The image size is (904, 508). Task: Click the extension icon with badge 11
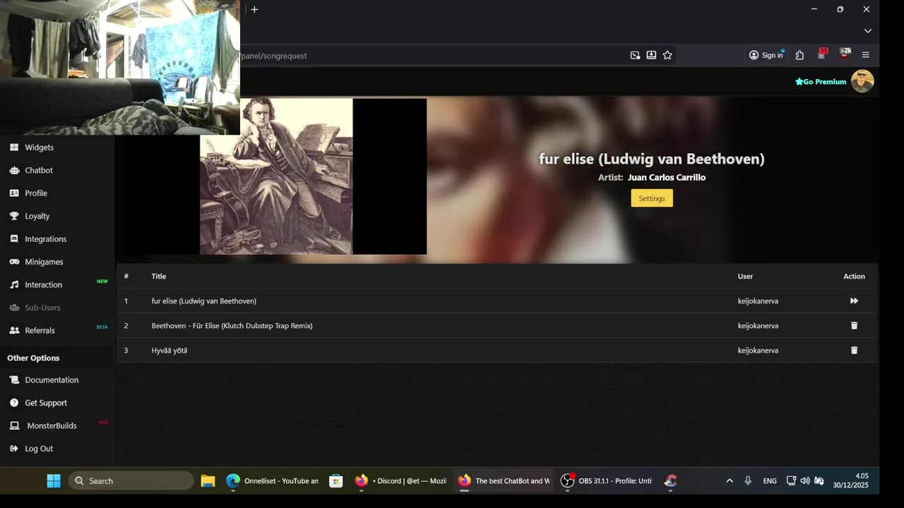[822, 54]
